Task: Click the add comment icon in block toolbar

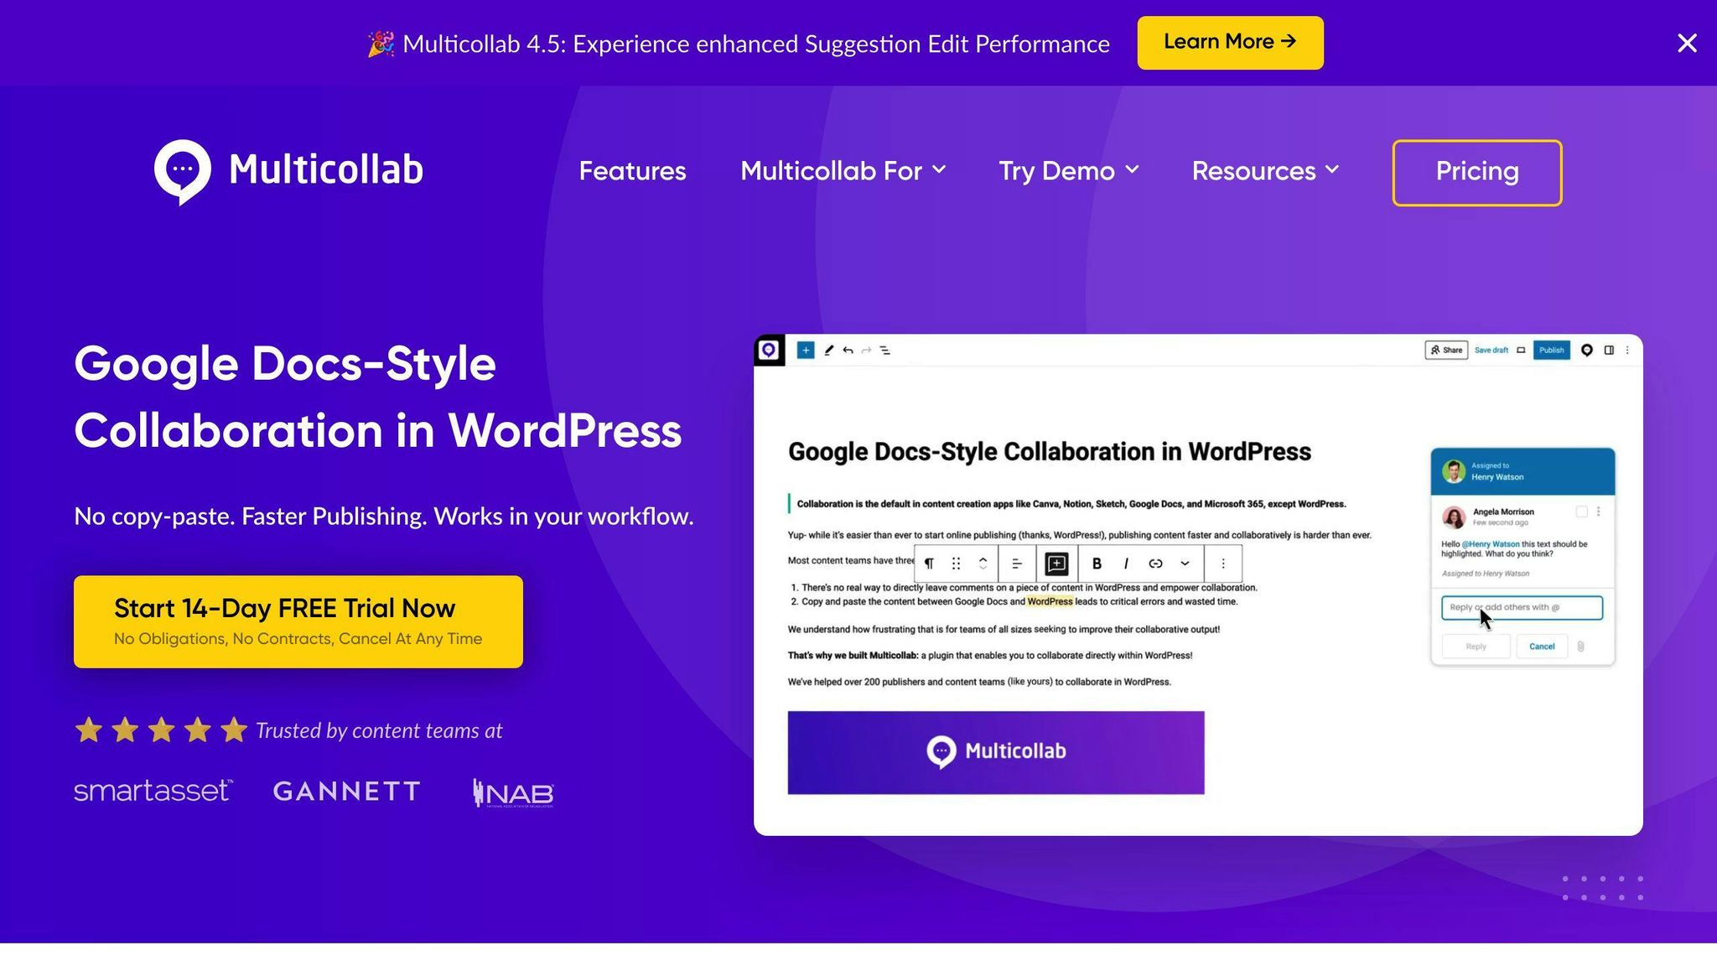Action: tap(1056, 563)
